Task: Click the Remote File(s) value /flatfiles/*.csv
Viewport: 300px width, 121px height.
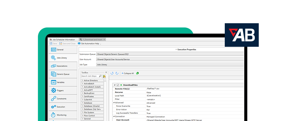Action: (153, 89)
